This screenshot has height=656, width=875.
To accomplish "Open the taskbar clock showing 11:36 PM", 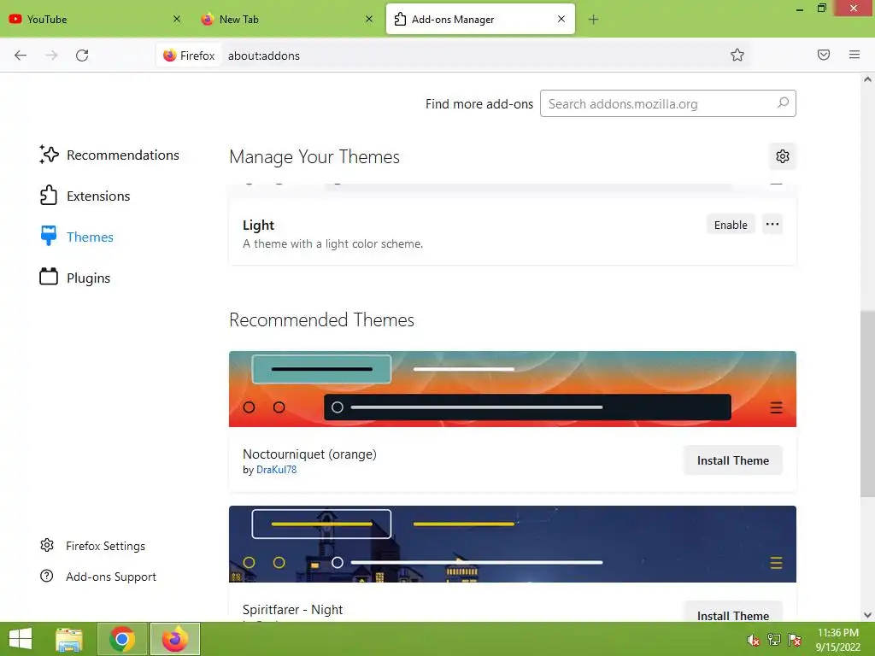I will pyautogui.click(x=837, y=639).
